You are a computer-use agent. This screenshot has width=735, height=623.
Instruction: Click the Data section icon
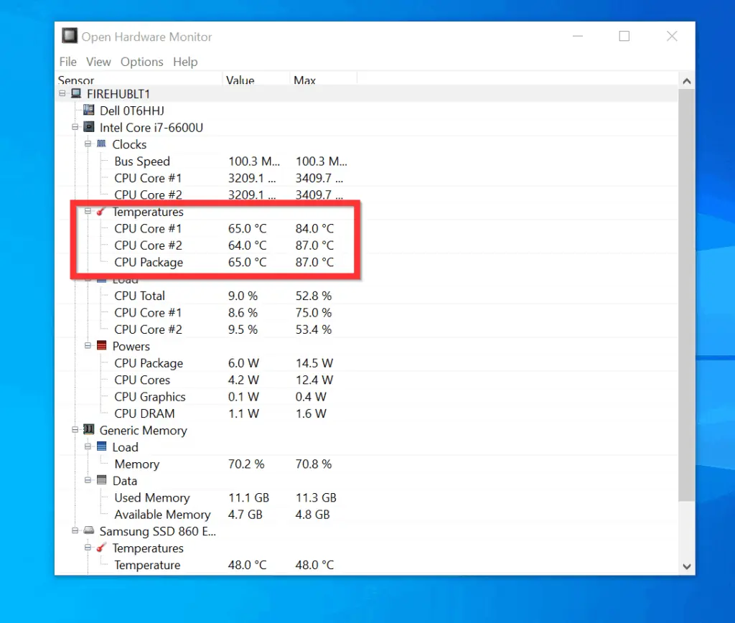point(101,481)
